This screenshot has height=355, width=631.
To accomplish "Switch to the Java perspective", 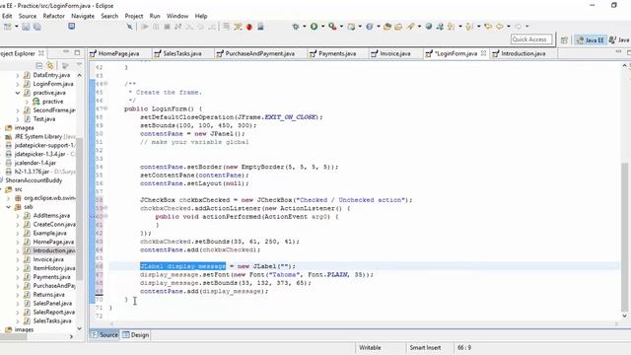I will point(619,39).
